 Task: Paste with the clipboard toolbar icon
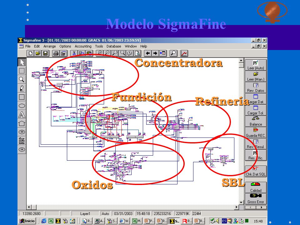pos(89,53)
